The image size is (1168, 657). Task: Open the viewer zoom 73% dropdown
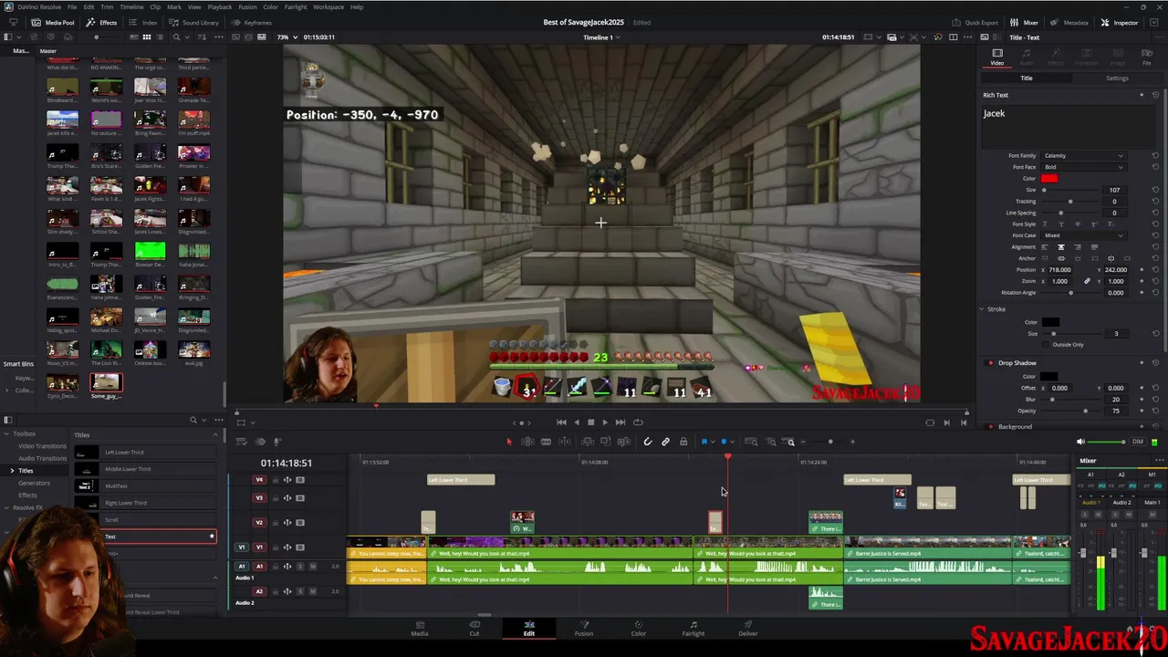tap(286, 37)
